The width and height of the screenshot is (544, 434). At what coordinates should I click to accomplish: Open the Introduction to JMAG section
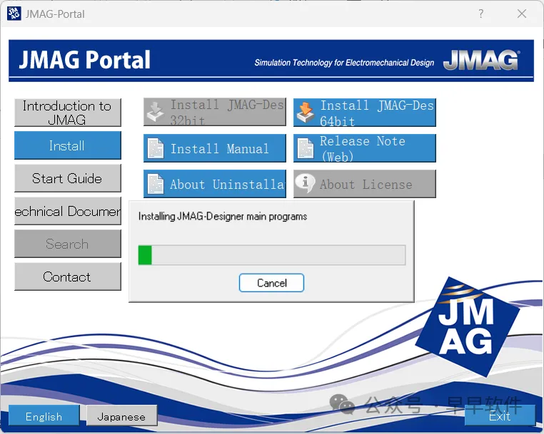click(x=68, y=113)
